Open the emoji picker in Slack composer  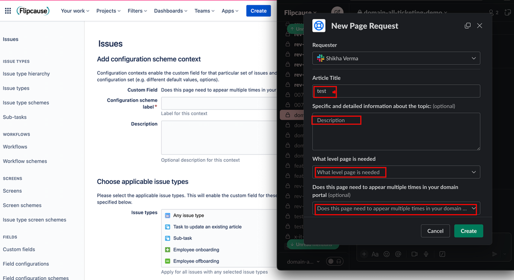coord(386,254)
